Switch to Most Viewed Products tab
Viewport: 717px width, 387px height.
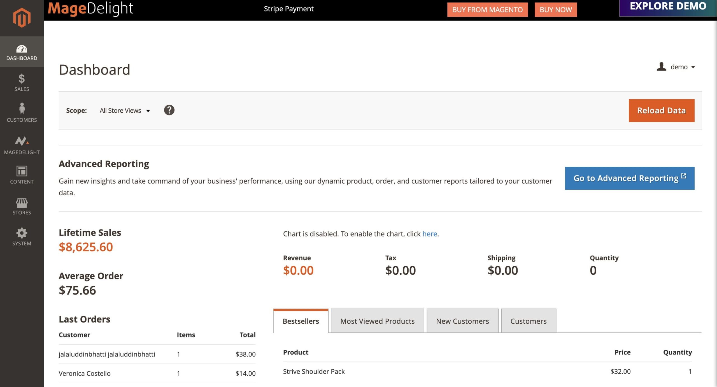(x=377, y=321)
